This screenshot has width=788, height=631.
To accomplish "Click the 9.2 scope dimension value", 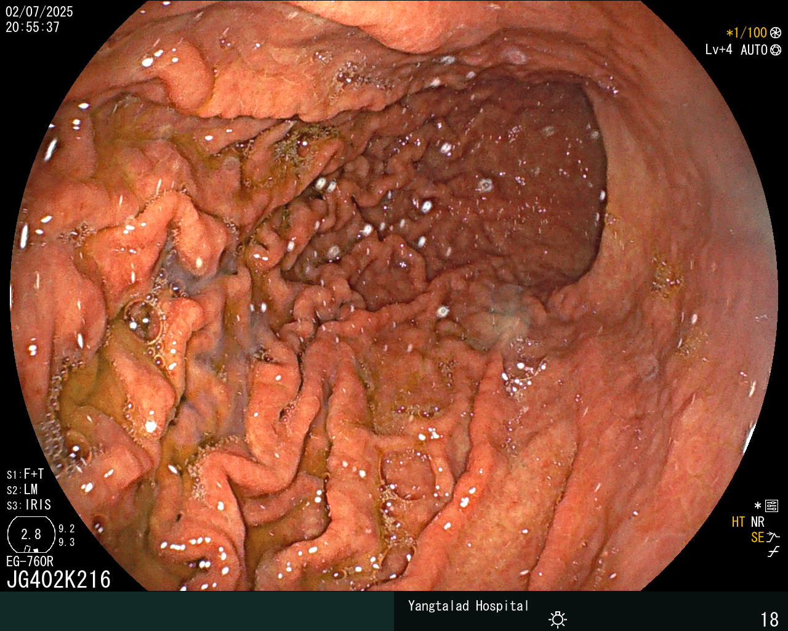I will [x=66, y=529].
